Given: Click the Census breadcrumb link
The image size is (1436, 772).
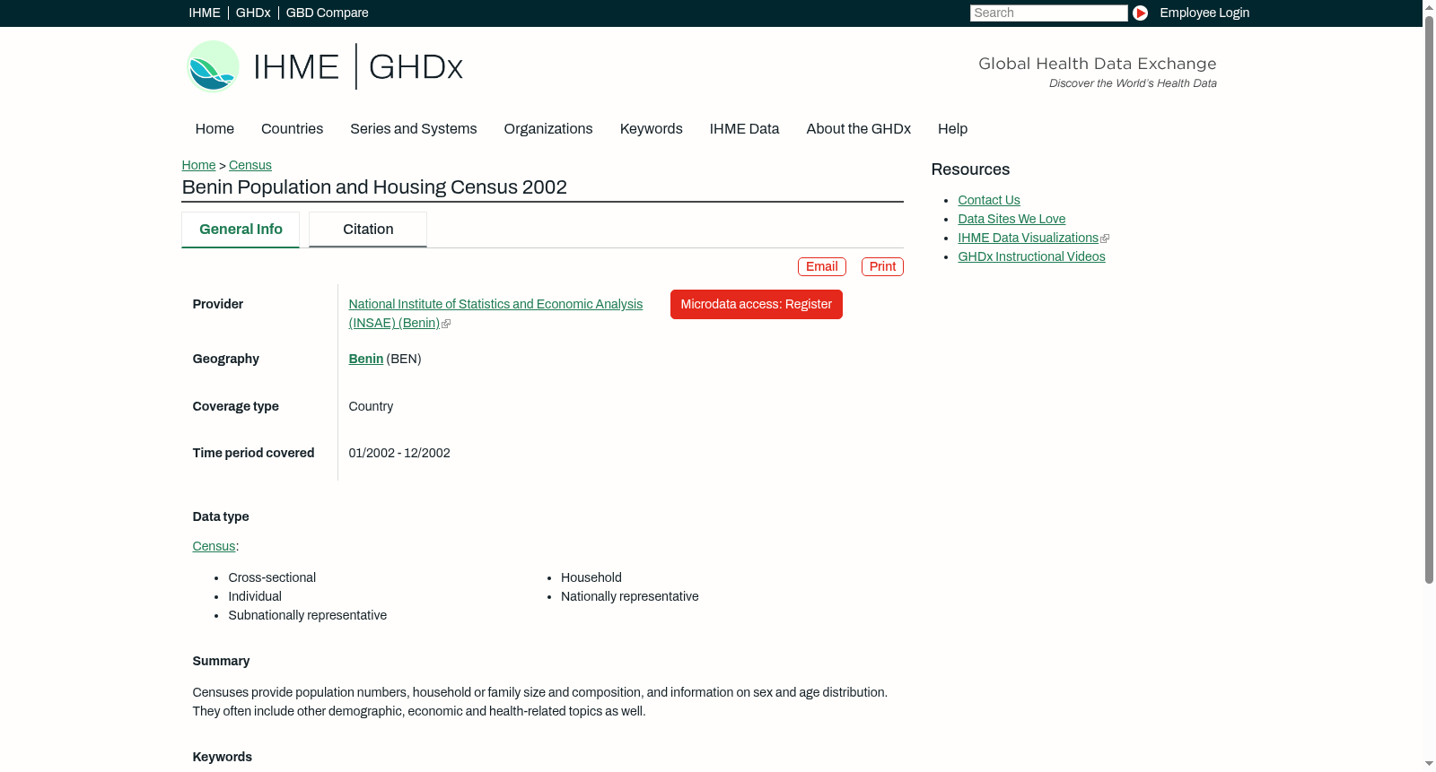Looking at the screenshot, I should (x=250, y=165).
